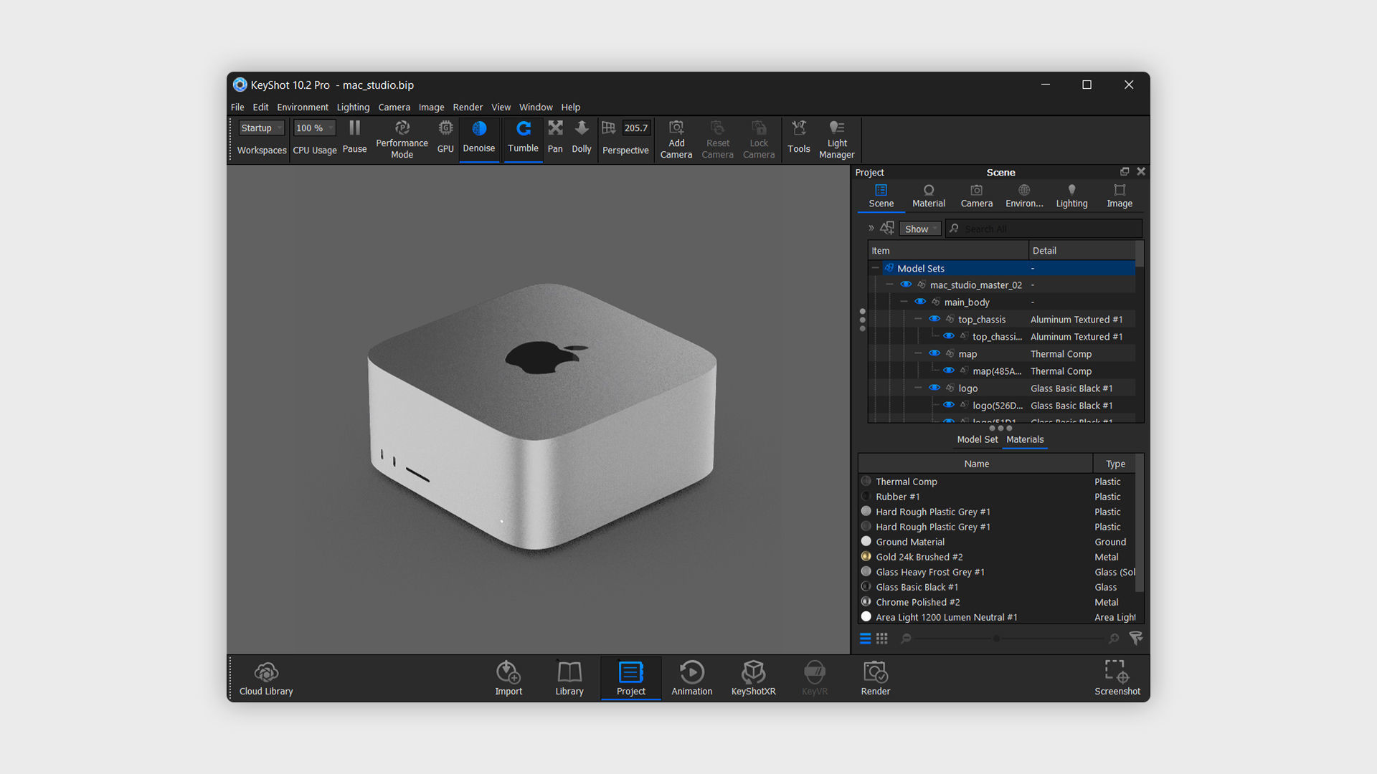The height and width of the screenshot is (774, 1377).
Task: Open the Cloud Library
Action: pyautogui.click(x=266, y=678)
